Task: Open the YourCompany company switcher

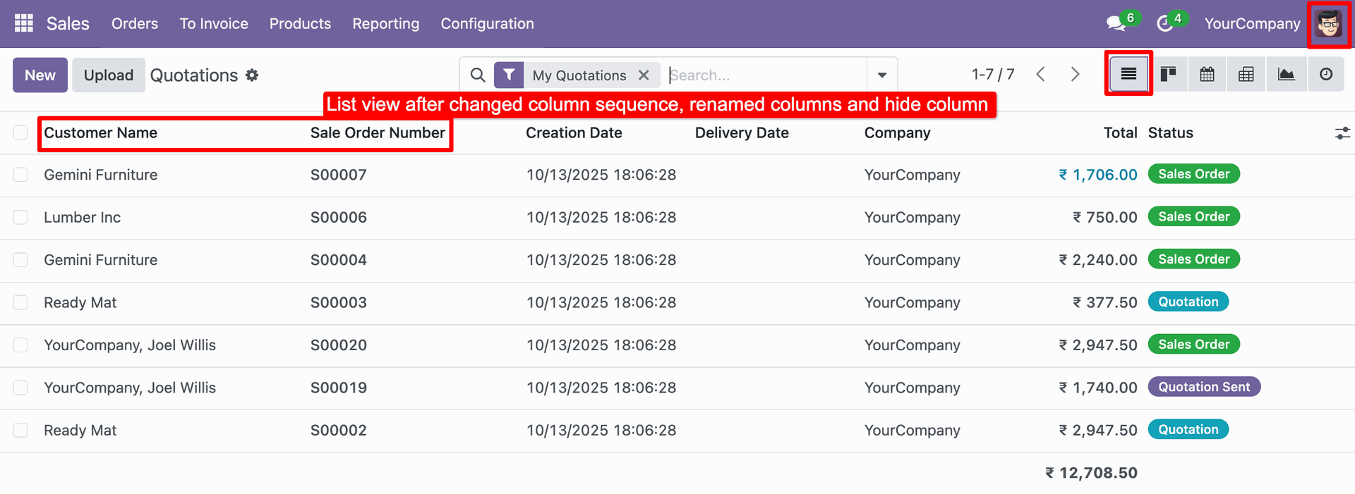Action: pyautogui.click(x=1252, y=23)
